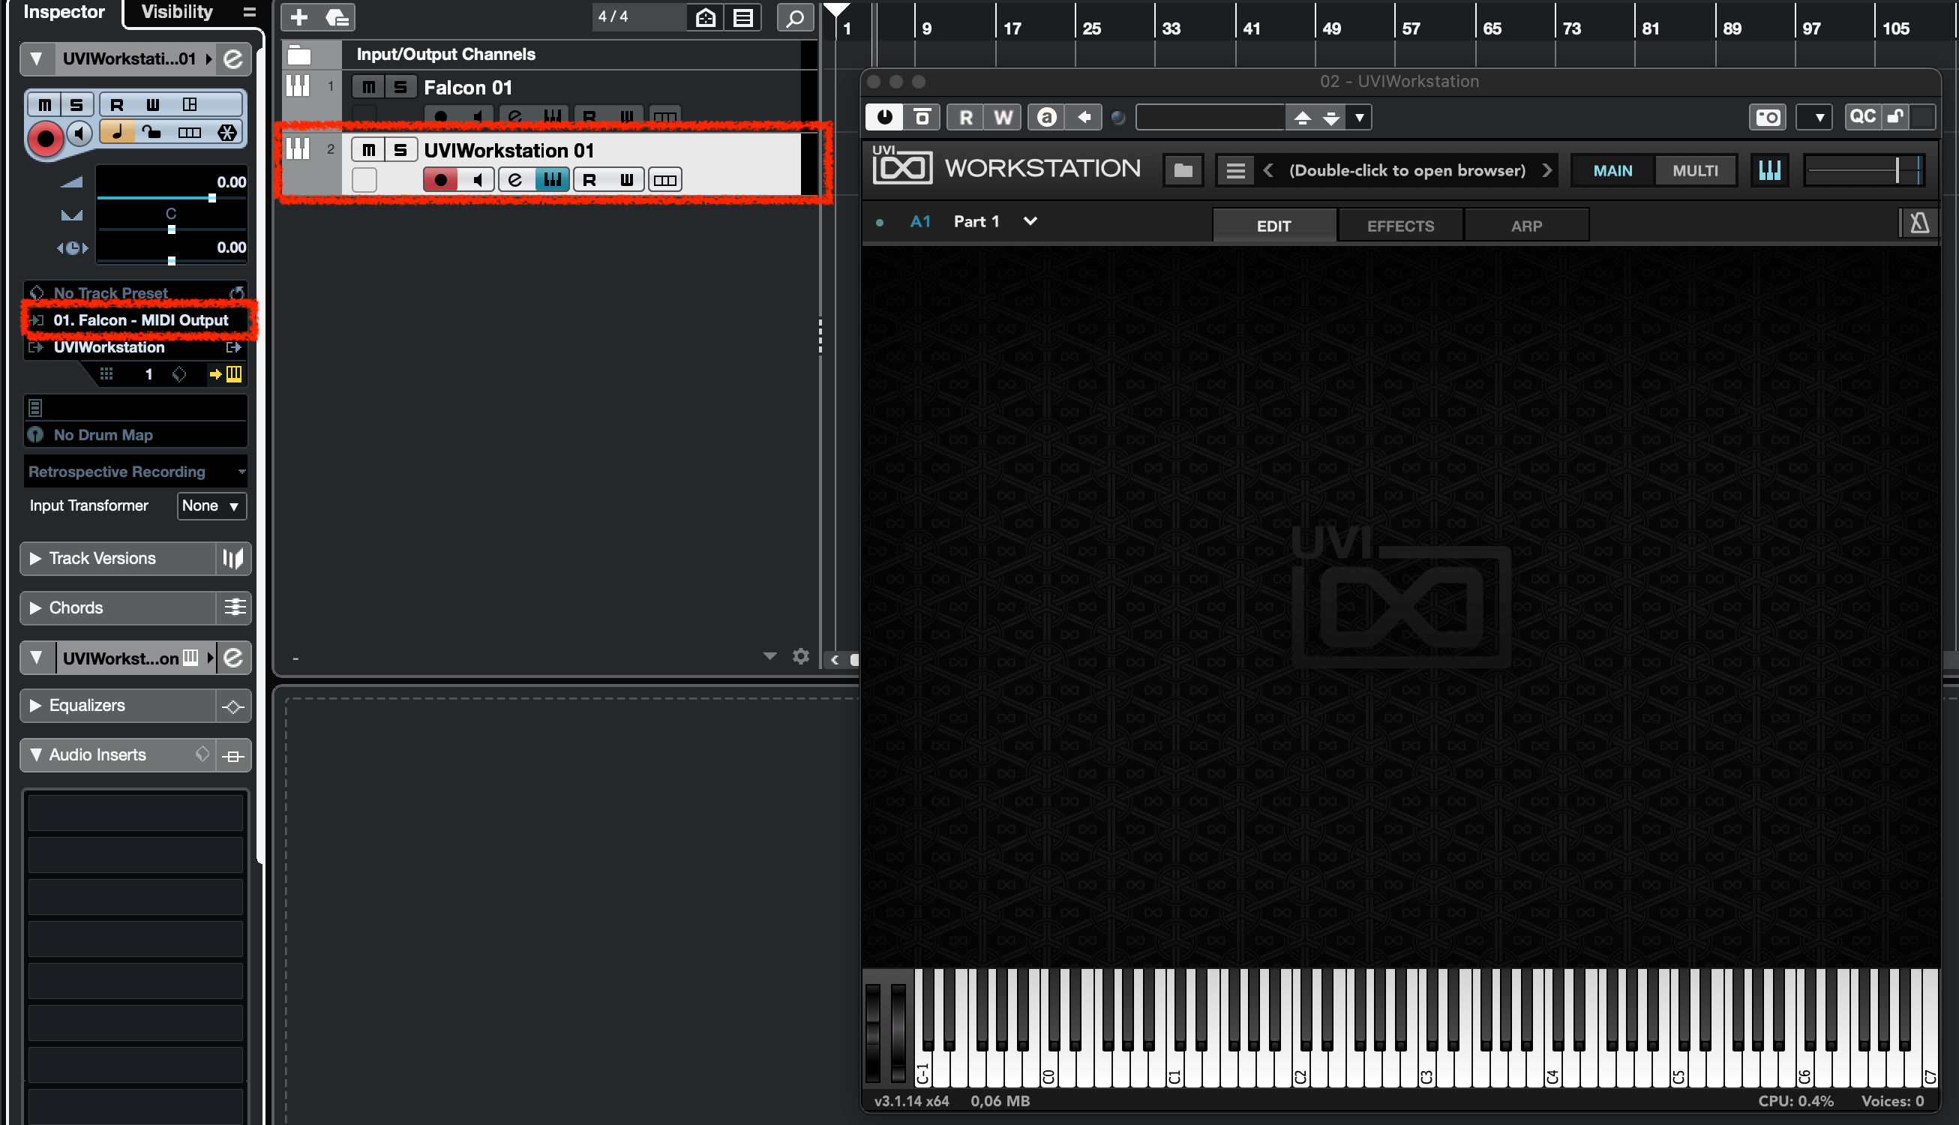Open the Input Transformer 'None' dropdown
Viewport: 1959px width, 1125px height.
[211, 506]
